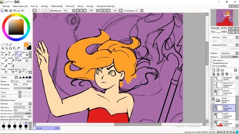Select the move tool

[3, 48]
